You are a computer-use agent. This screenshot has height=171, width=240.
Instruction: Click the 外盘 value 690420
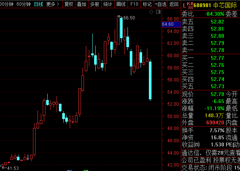[x=215, y=122]
